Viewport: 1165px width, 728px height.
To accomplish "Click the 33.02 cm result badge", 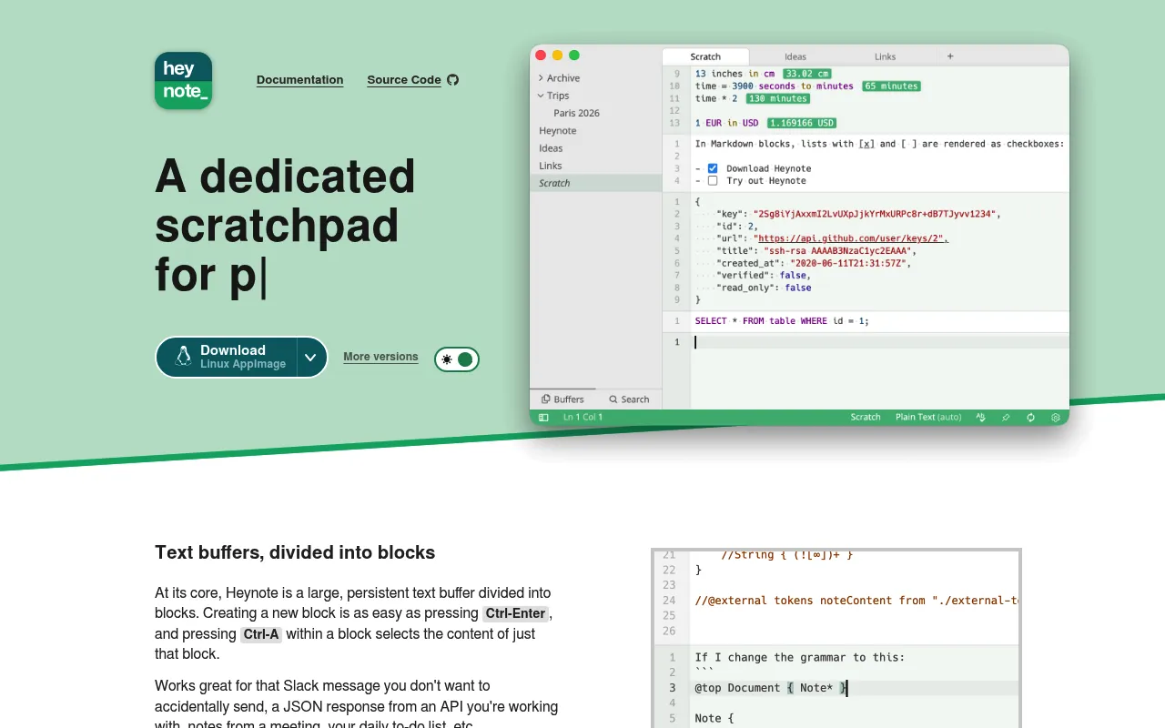I will (x=806, y=74).
